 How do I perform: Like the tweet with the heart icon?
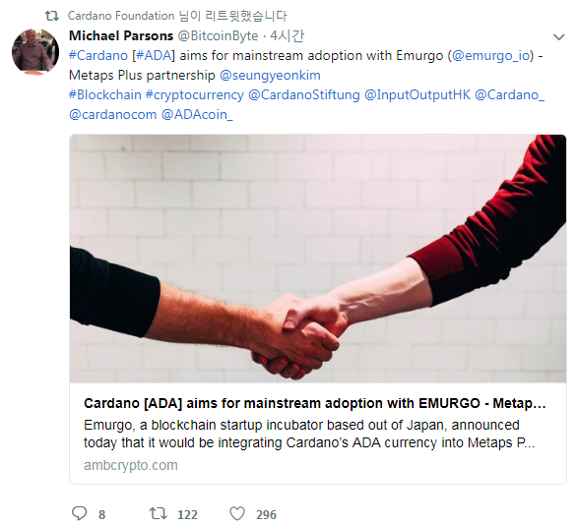pos(237,513)
